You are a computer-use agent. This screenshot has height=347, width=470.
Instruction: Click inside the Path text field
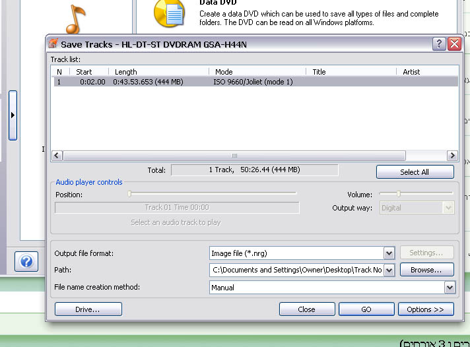(296, 270)
